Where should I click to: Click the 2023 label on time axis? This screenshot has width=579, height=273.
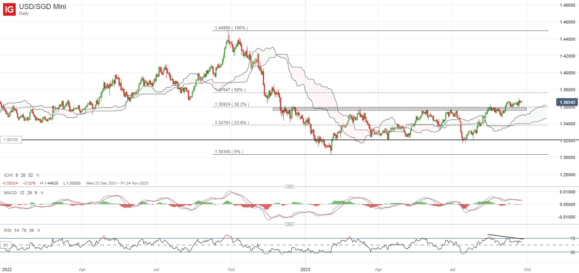click(304, 269)
